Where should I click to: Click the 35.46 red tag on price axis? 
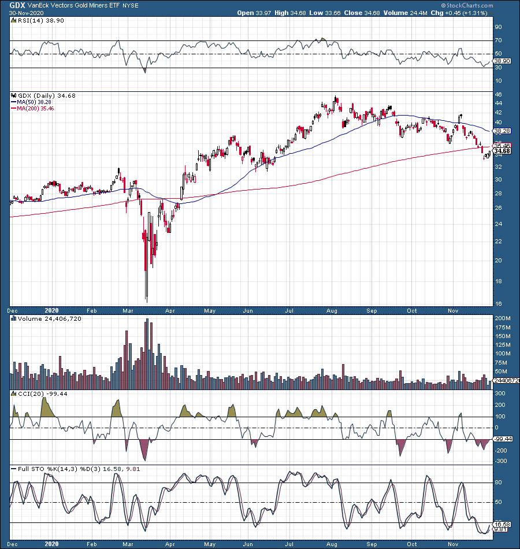click(x=502, y=146)
